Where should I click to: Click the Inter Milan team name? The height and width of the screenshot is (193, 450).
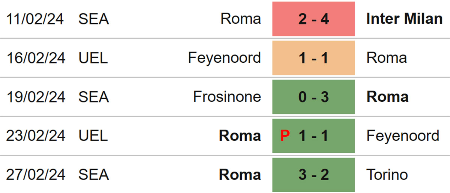point(404,19)
